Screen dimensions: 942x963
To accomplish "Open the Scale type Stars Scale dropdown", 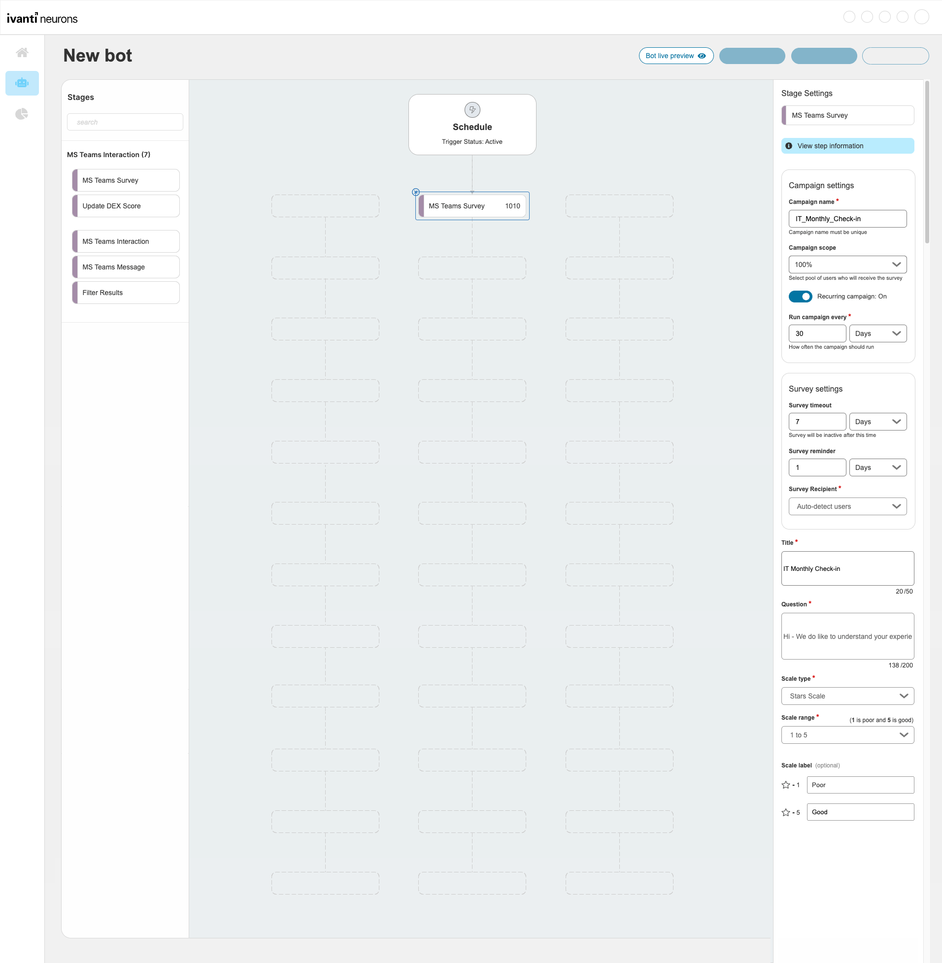I will pyautogui.click(x=847, y=696).
